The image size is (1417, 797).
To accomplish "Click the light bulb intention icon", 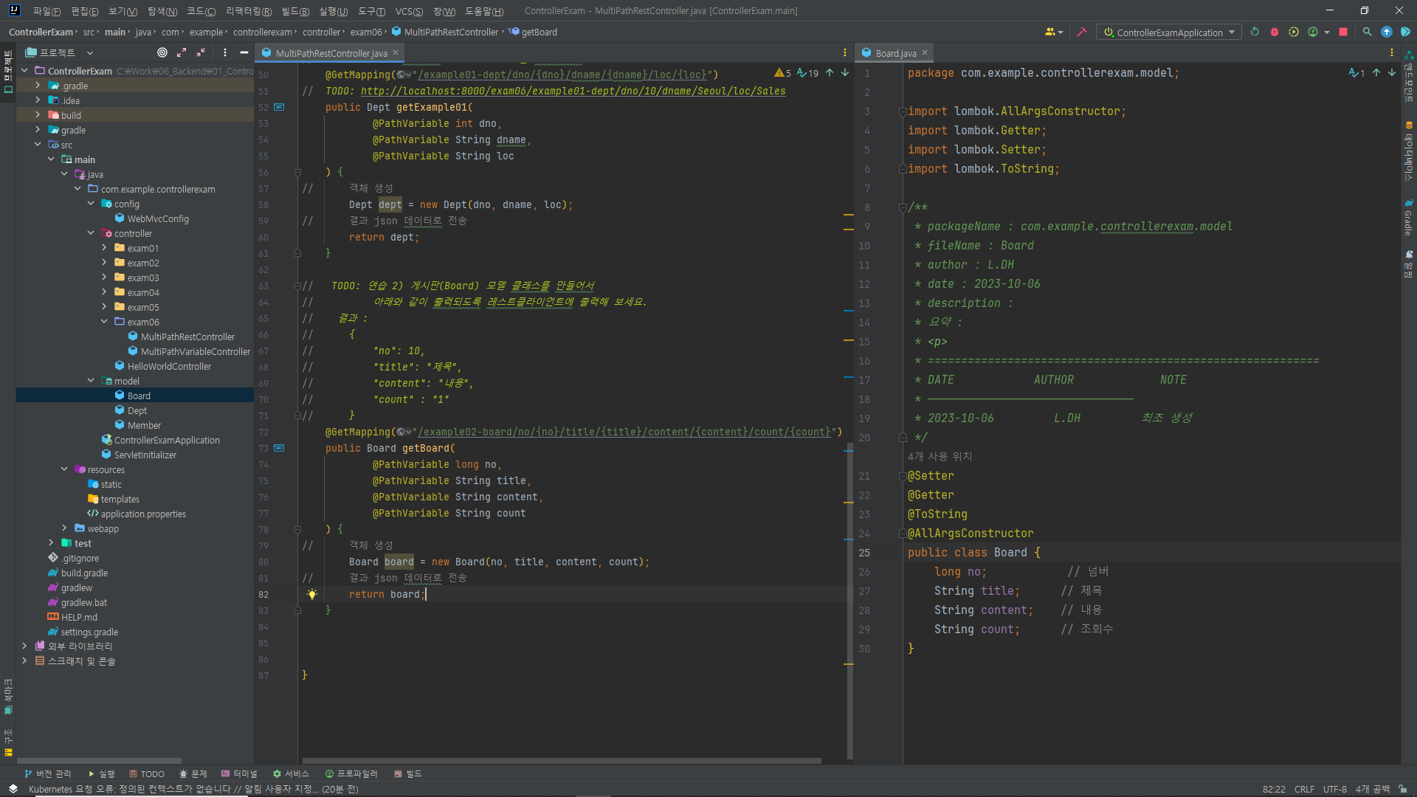I will point(312,594).
